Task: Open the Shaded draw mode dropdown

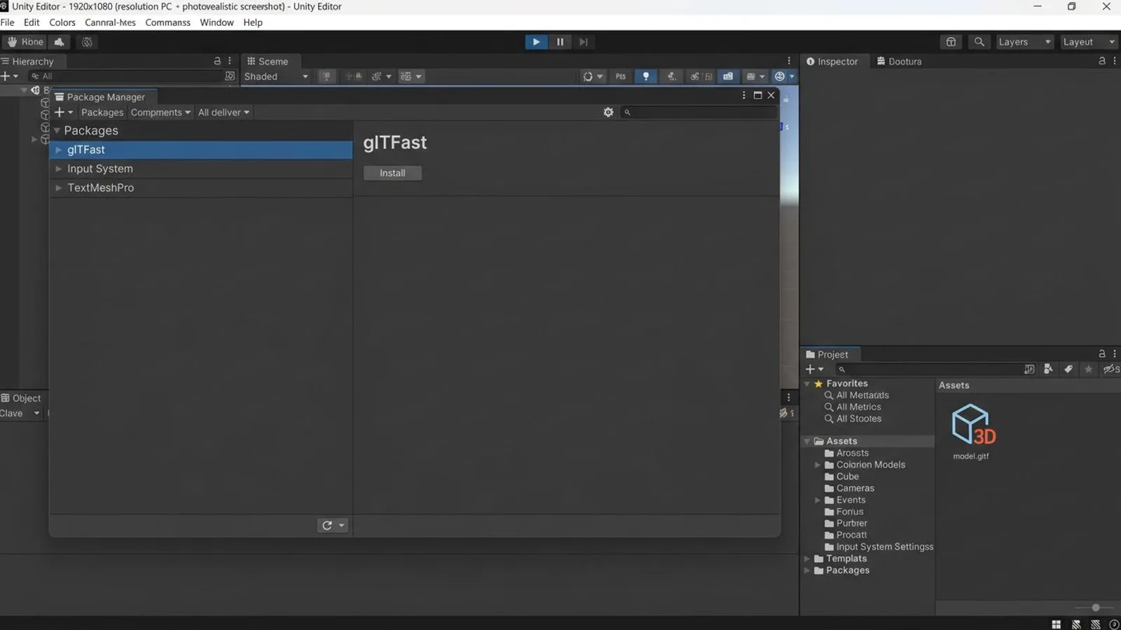Action: tap(276, 76)
